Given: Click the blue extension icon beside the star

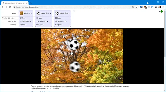Looking at the screenshot, I should [x=141, y=7].
